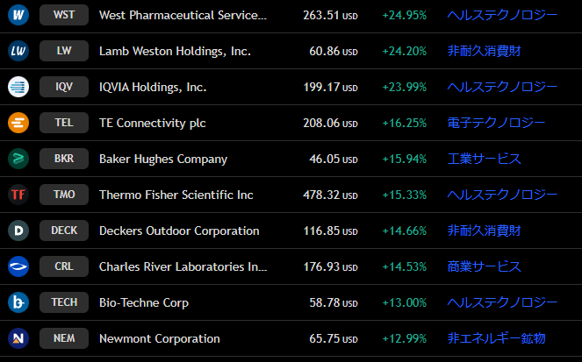Click the green Baker Hughes logo icon
This screenshot has height=362, width=582.
point(18,159)
